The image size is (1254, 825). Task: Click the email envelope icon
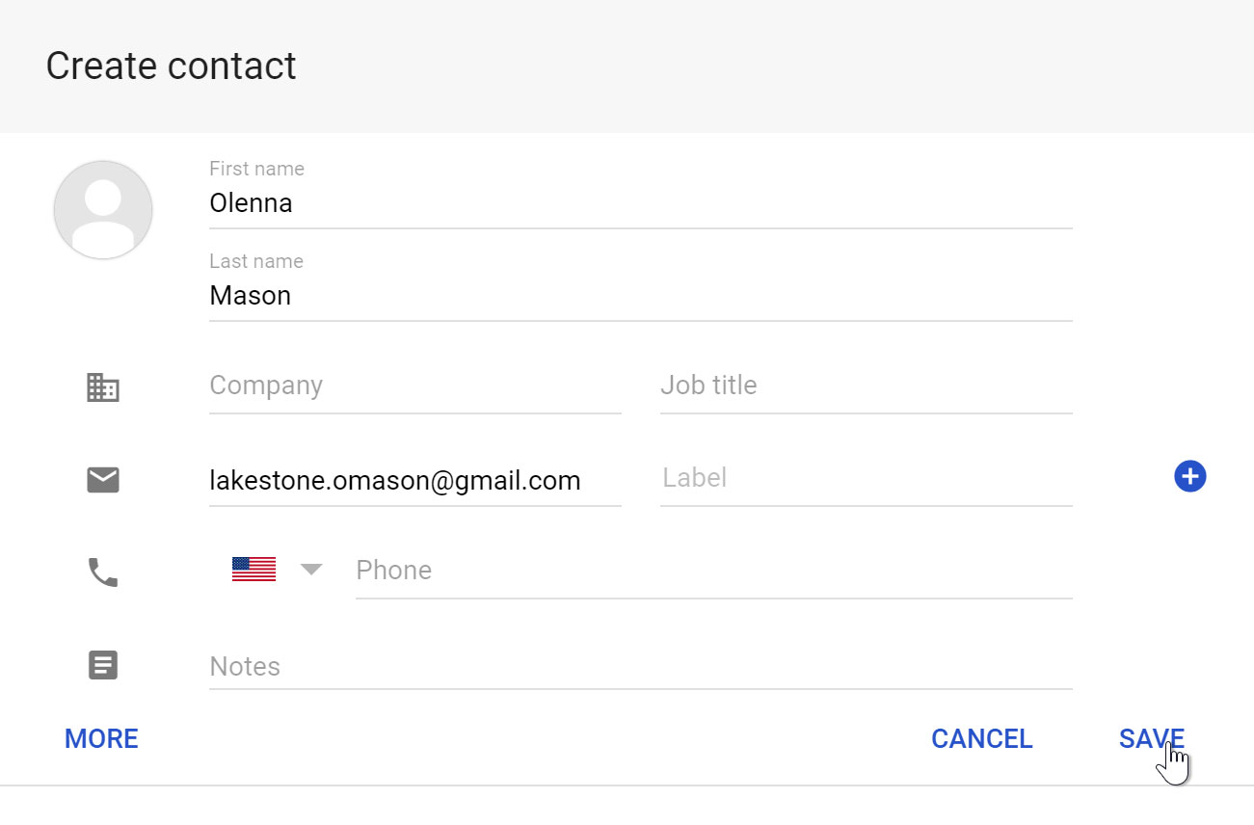103,480
